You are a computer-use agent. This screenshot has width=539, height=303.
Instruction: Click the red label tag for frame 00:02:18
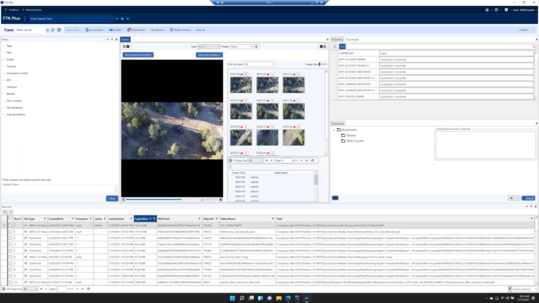[x=268, y=127]
